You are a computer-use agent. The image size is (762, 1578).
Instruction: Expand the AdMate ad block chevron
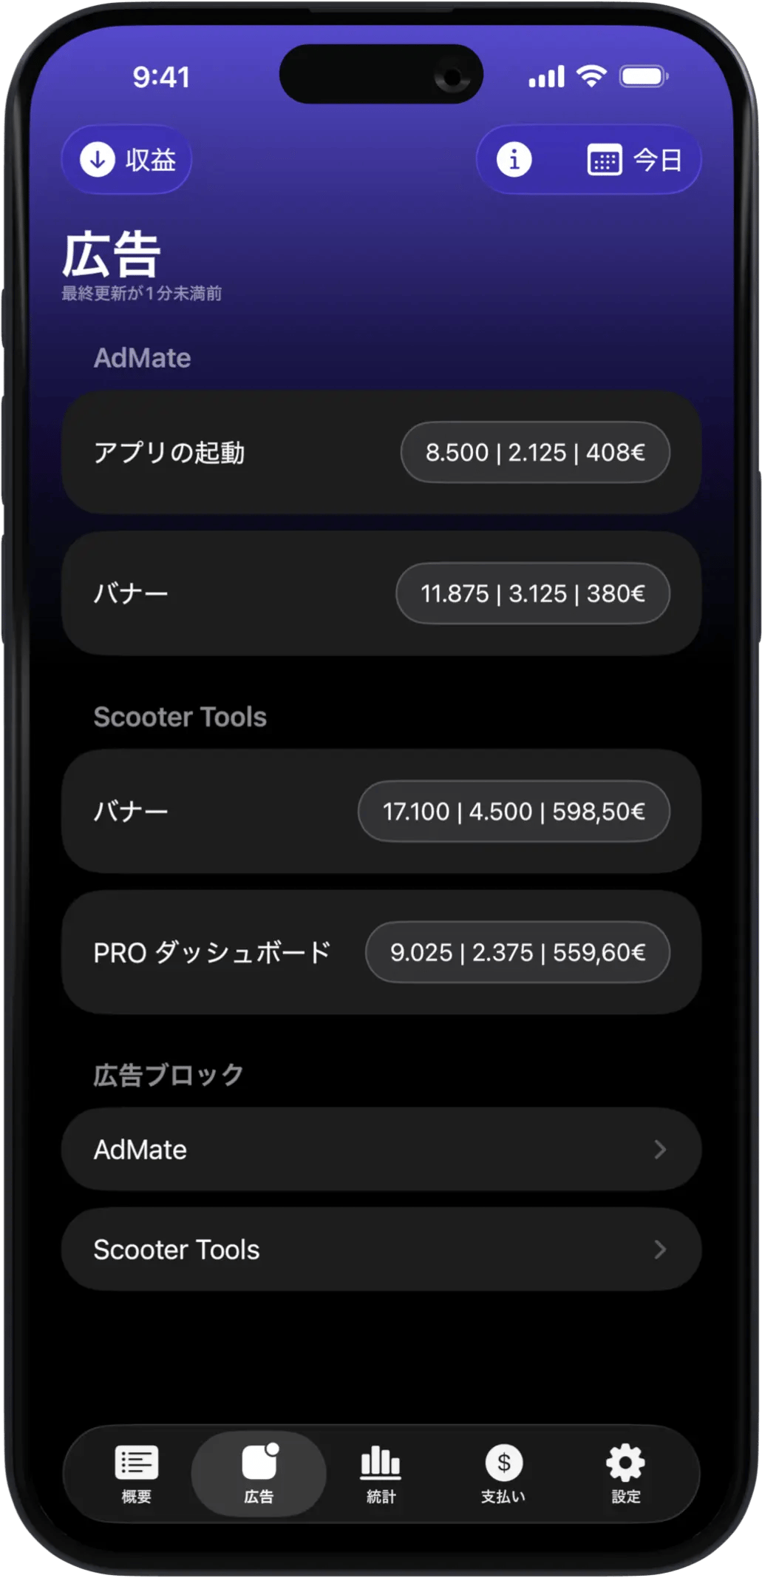pos(660,1149)
